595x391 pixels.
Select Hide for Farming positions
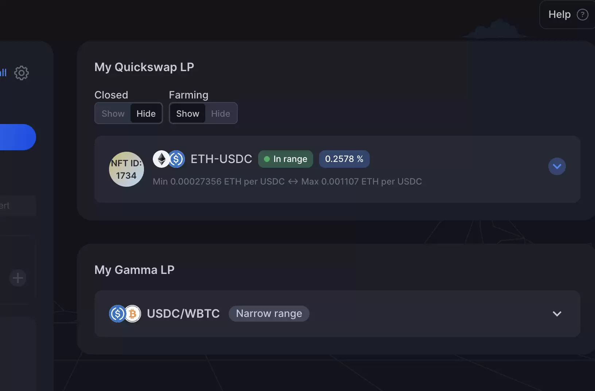[x=221, y=113]
